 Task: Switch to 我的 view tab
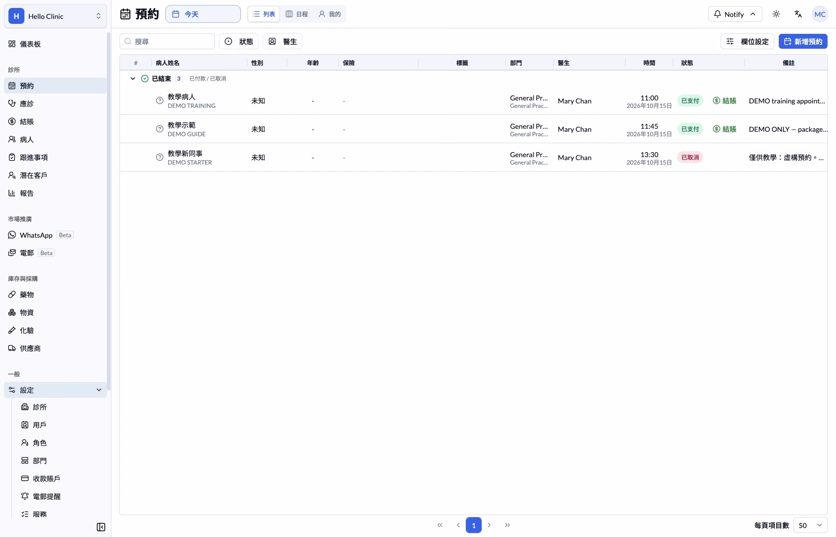click(x=329, y=14)
